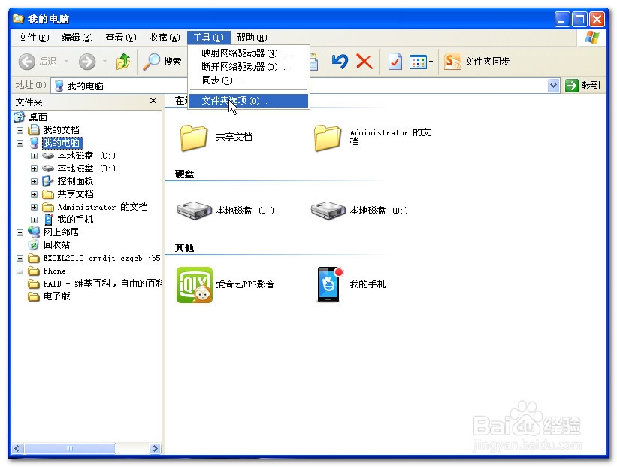Select the 本地磁盘 (D:) drive icon
Image resolution: width=617 pixels, height=467 pixels.
point(328,211)
